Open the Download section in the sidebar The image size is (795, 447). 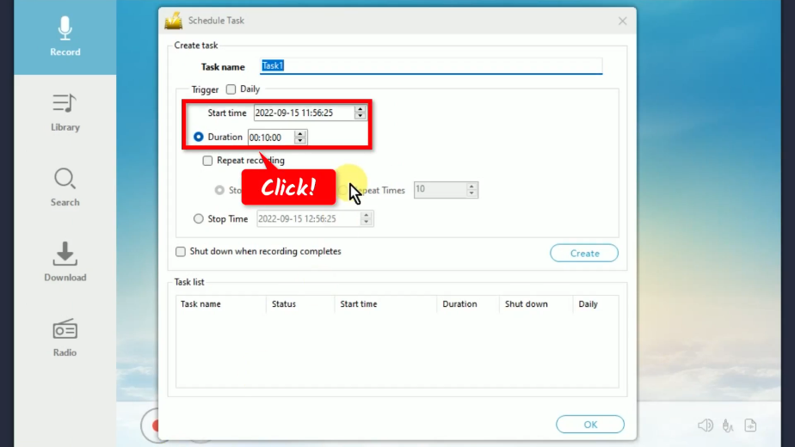click(65, 262)
